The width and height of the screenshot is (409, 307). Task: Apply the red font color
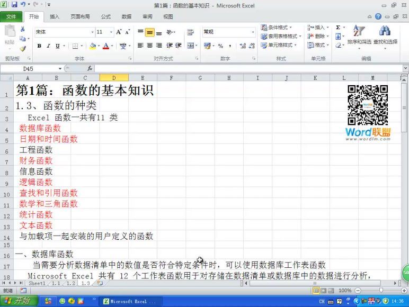[105, 46]
